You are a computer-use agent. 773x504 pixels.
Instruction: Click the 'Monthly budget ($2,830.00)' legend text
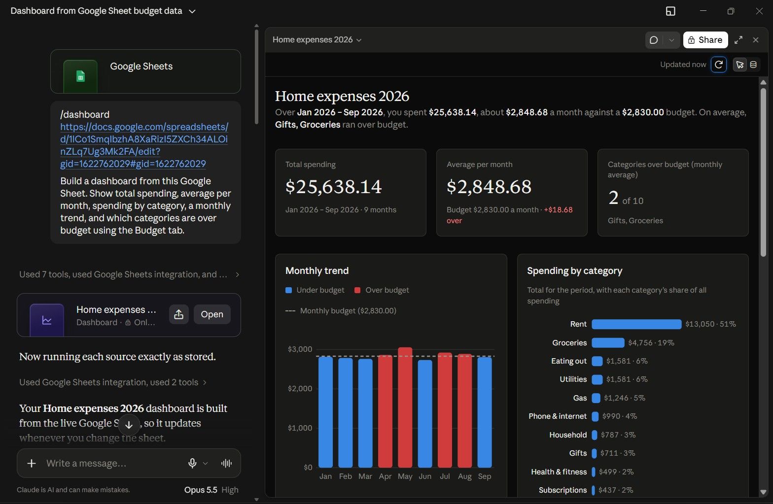(x=348, y=311)
